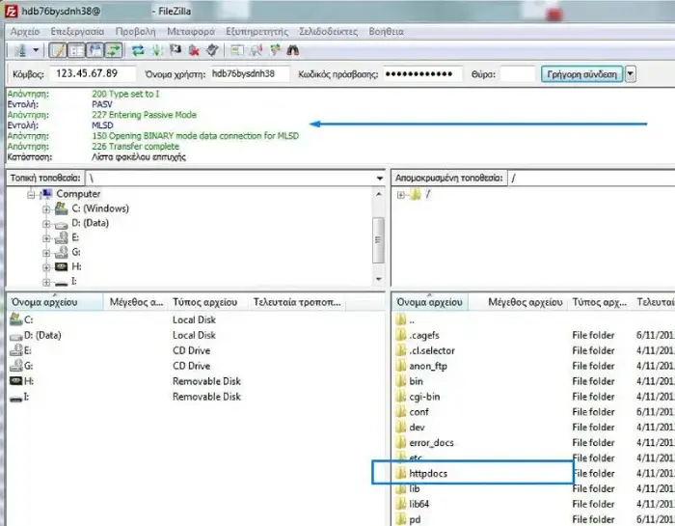Toggle transfer queue display
This screenshot has height=526, width=675.
(114, 51)
